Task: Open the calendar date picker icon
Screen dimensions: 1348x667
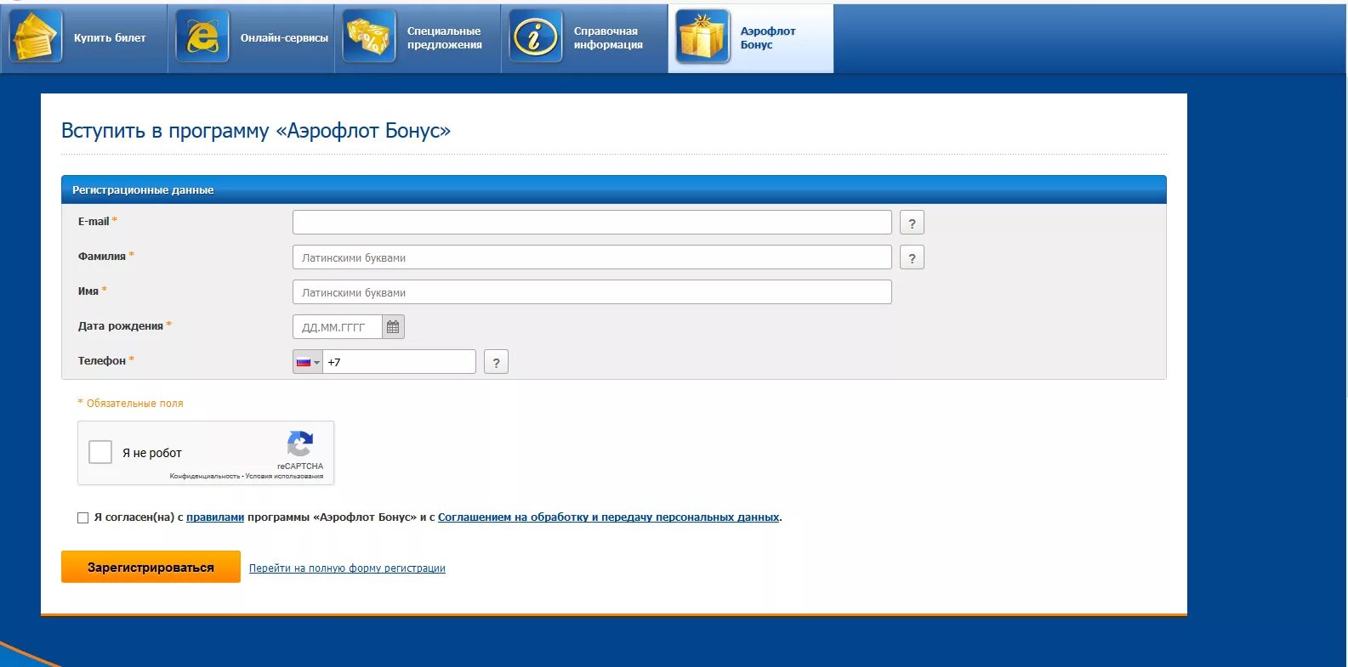Action: [393, 327]
